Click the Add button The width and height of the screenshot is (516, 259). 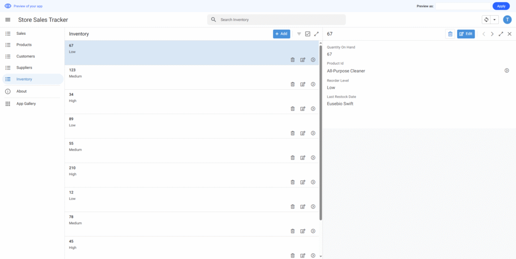click(x=282, y=34)
